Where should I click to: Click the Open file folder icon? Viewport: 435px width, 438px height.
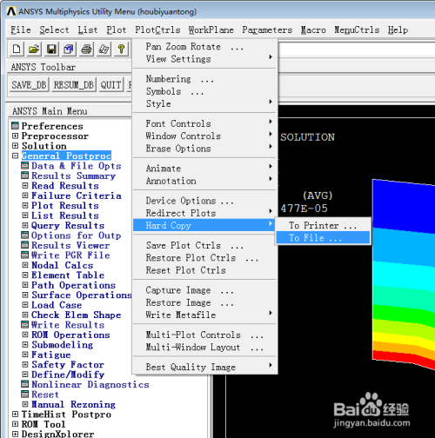34,49
